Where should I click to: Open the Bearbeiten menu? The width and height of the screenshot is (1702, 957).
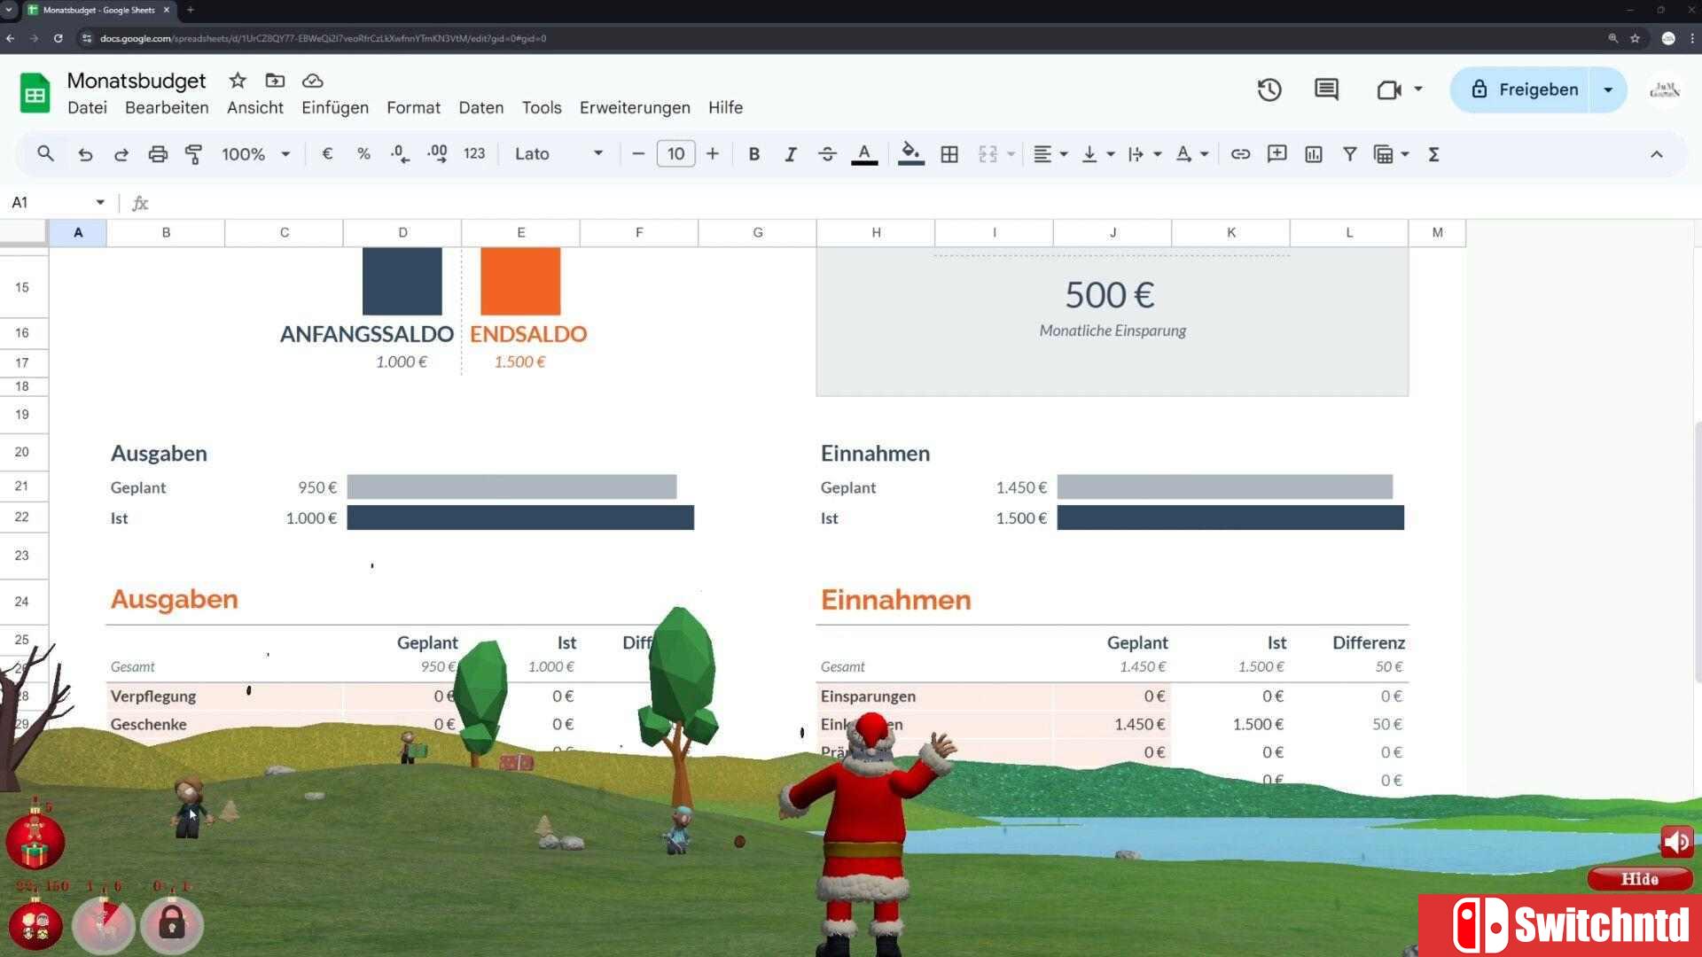[167, 107]
